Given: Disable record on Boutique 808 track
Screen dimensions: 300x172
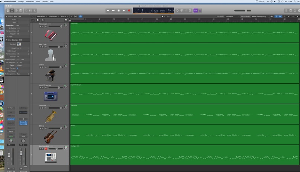Looking at the screenshot, I should coord(46,149).
